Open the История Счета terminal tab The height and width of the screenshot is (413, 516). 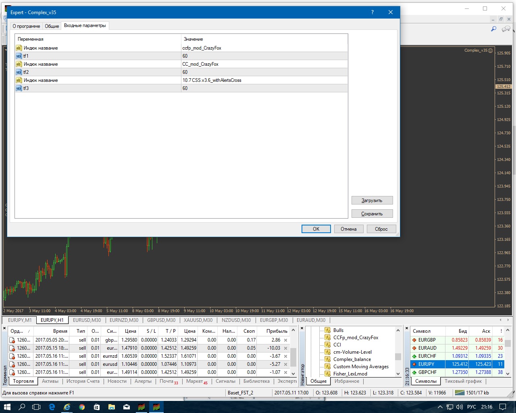coord(83,381)
